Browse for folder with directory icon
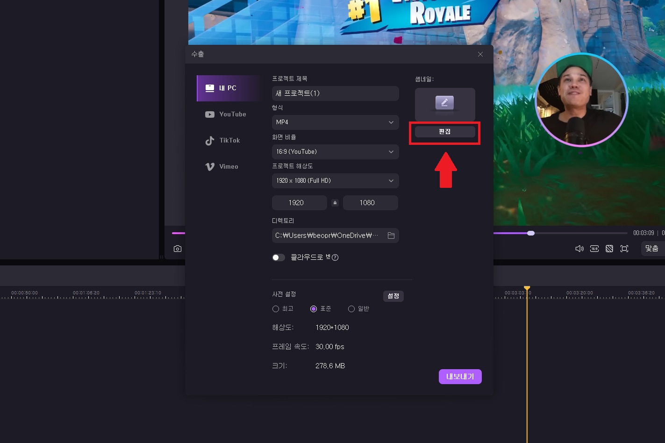Viewport: 665px width, 443px height. coord(391,236)
